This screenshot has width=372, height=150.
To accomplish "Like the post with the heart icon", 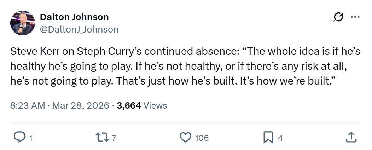I will 186,138.
